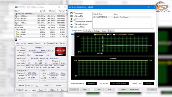Click the Close button in CPU-Z footer

[63, 90]
